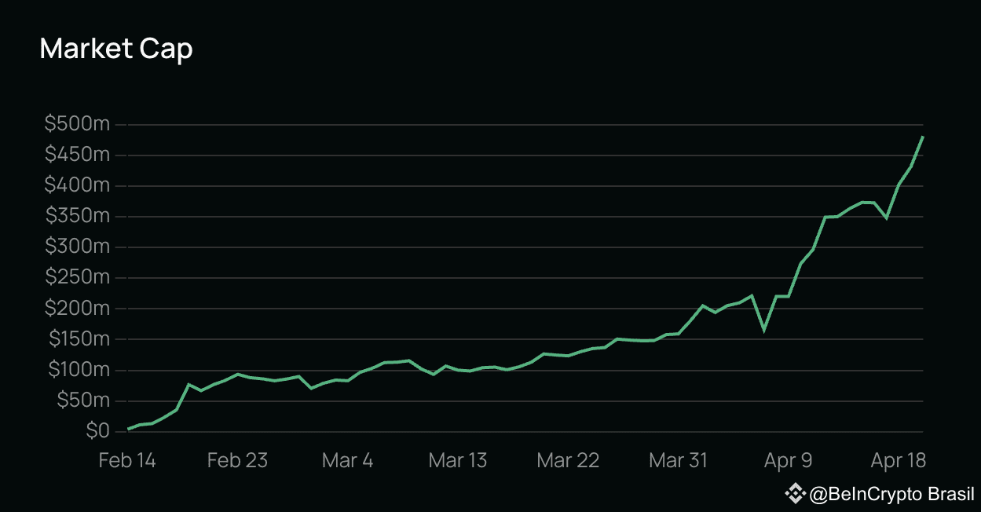Click the $350m axis value
981x512 pixels.
77,216
